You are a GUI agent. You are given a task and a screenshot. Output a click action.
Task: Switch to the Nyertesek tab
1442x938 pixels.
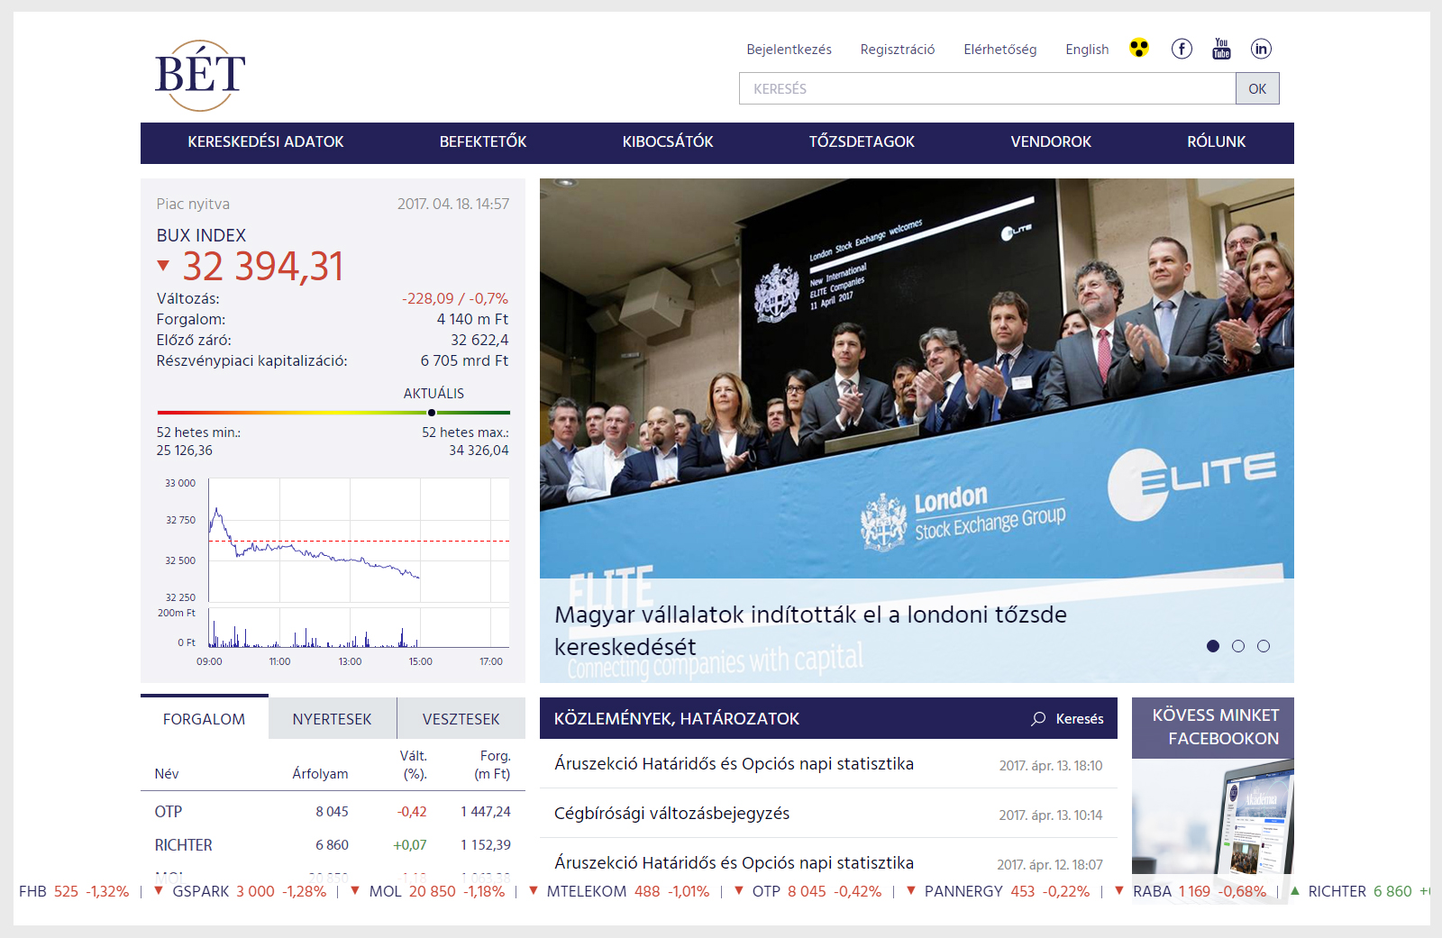point(333,719)
